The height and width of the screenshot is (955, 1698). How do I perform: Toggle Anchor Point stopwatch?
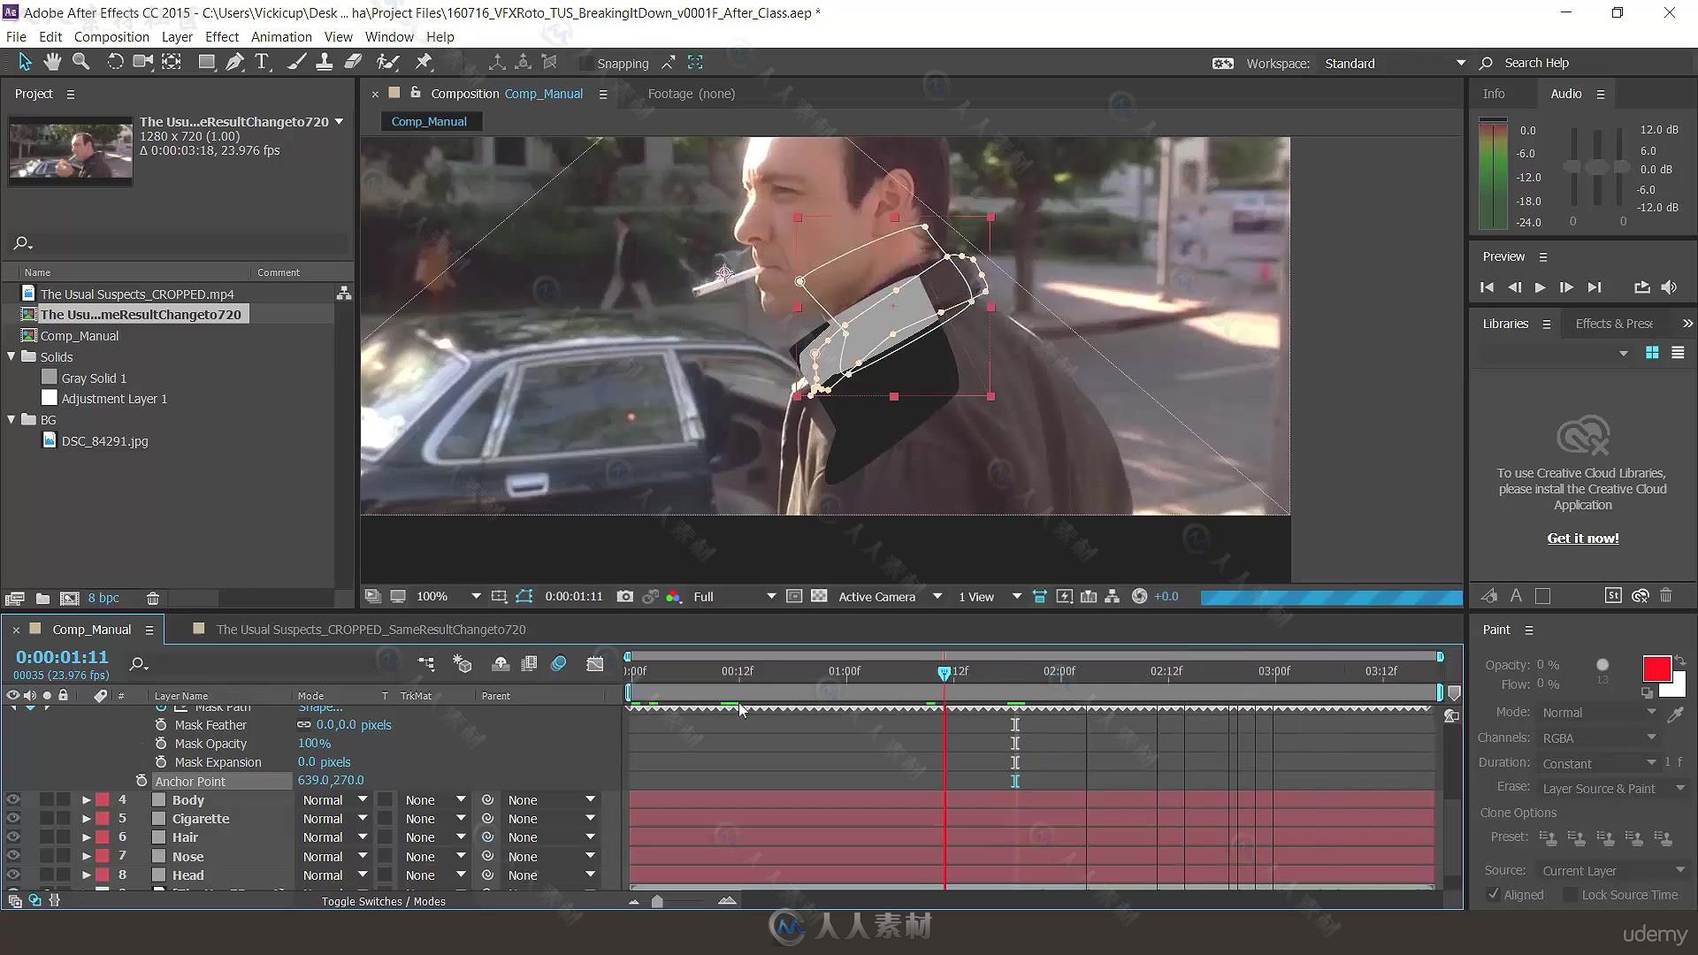tap(141, 781)
